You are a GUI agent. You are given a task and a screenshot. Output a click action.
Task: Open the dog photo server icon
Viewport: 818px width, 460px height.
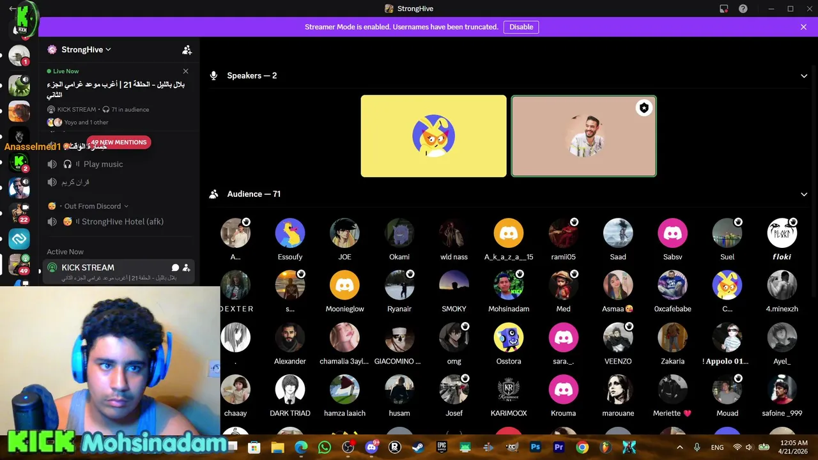[19, 111]
